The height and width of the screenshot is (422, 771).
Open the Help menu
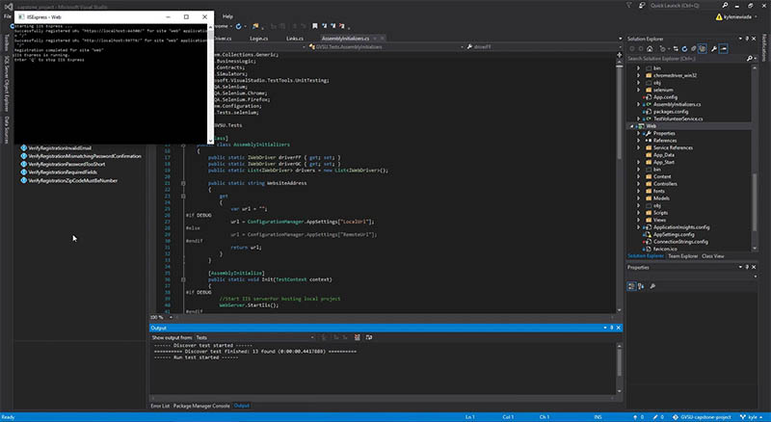[227, 16]
